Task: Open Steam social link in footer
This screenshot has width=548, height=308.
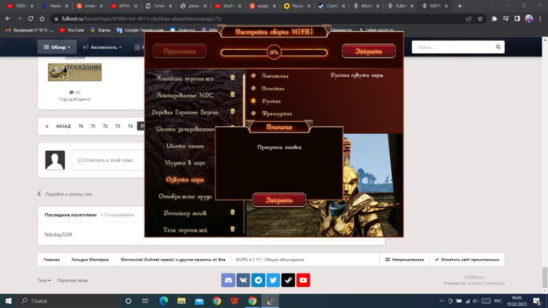Action: [x=288, y=280]
